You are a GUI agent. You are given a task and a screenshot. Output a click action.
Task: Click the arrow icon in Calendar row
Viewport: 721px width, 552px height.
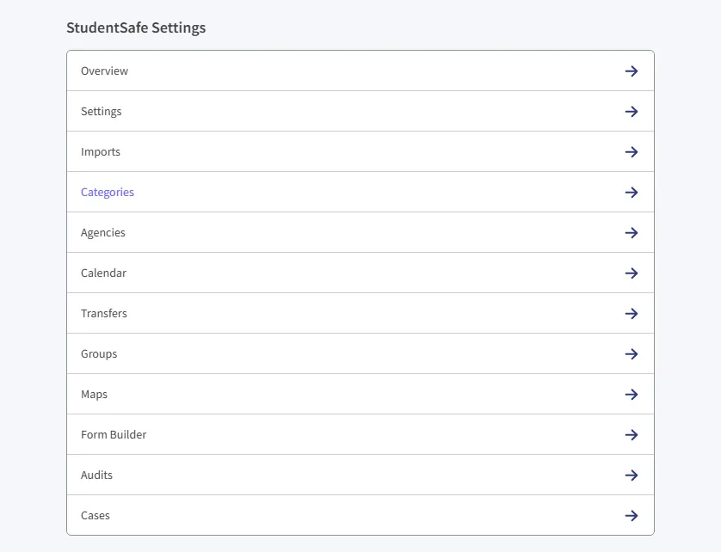click(x=632, y=273)
